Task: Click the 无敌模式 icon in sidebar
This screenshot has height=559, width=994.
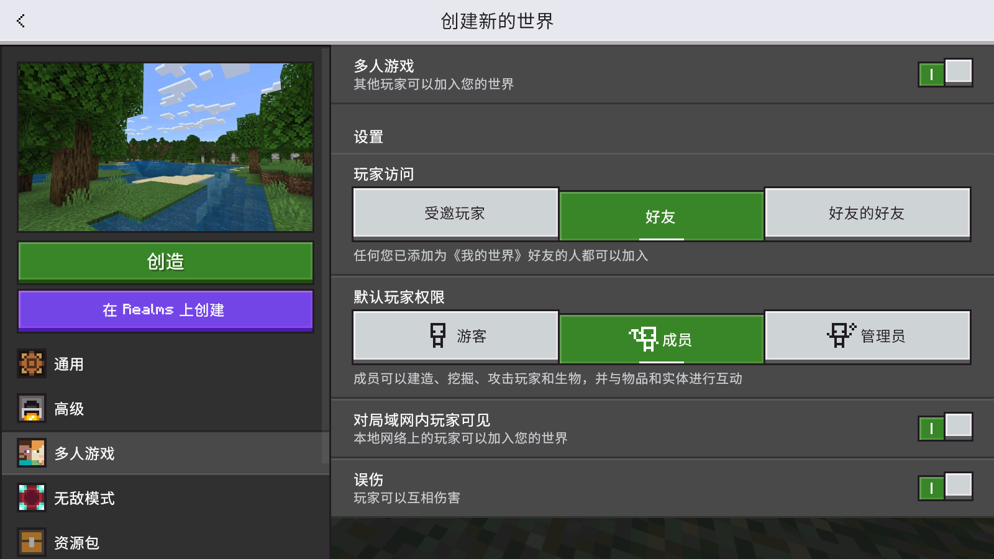Action: pos(31,498)
